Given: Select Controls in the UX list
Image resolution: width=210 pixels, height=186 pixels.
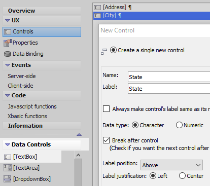Looking at the screenshot, I should [x=42, y=32].
